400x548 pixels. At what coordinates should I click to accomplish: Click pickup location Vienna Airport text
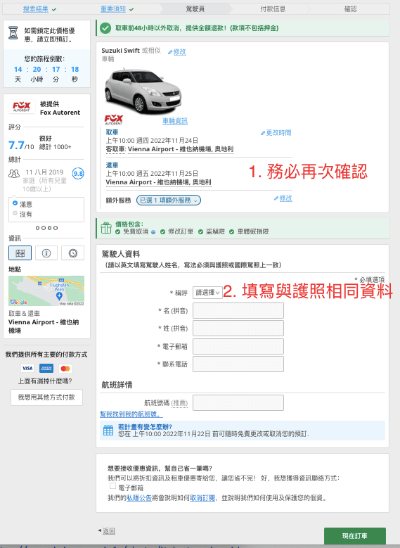[180, 149]
